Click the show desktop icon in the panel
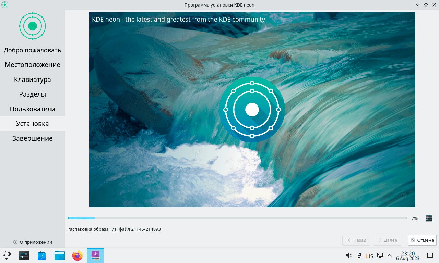This screenshot has width=439, height=263. point(430,255)
